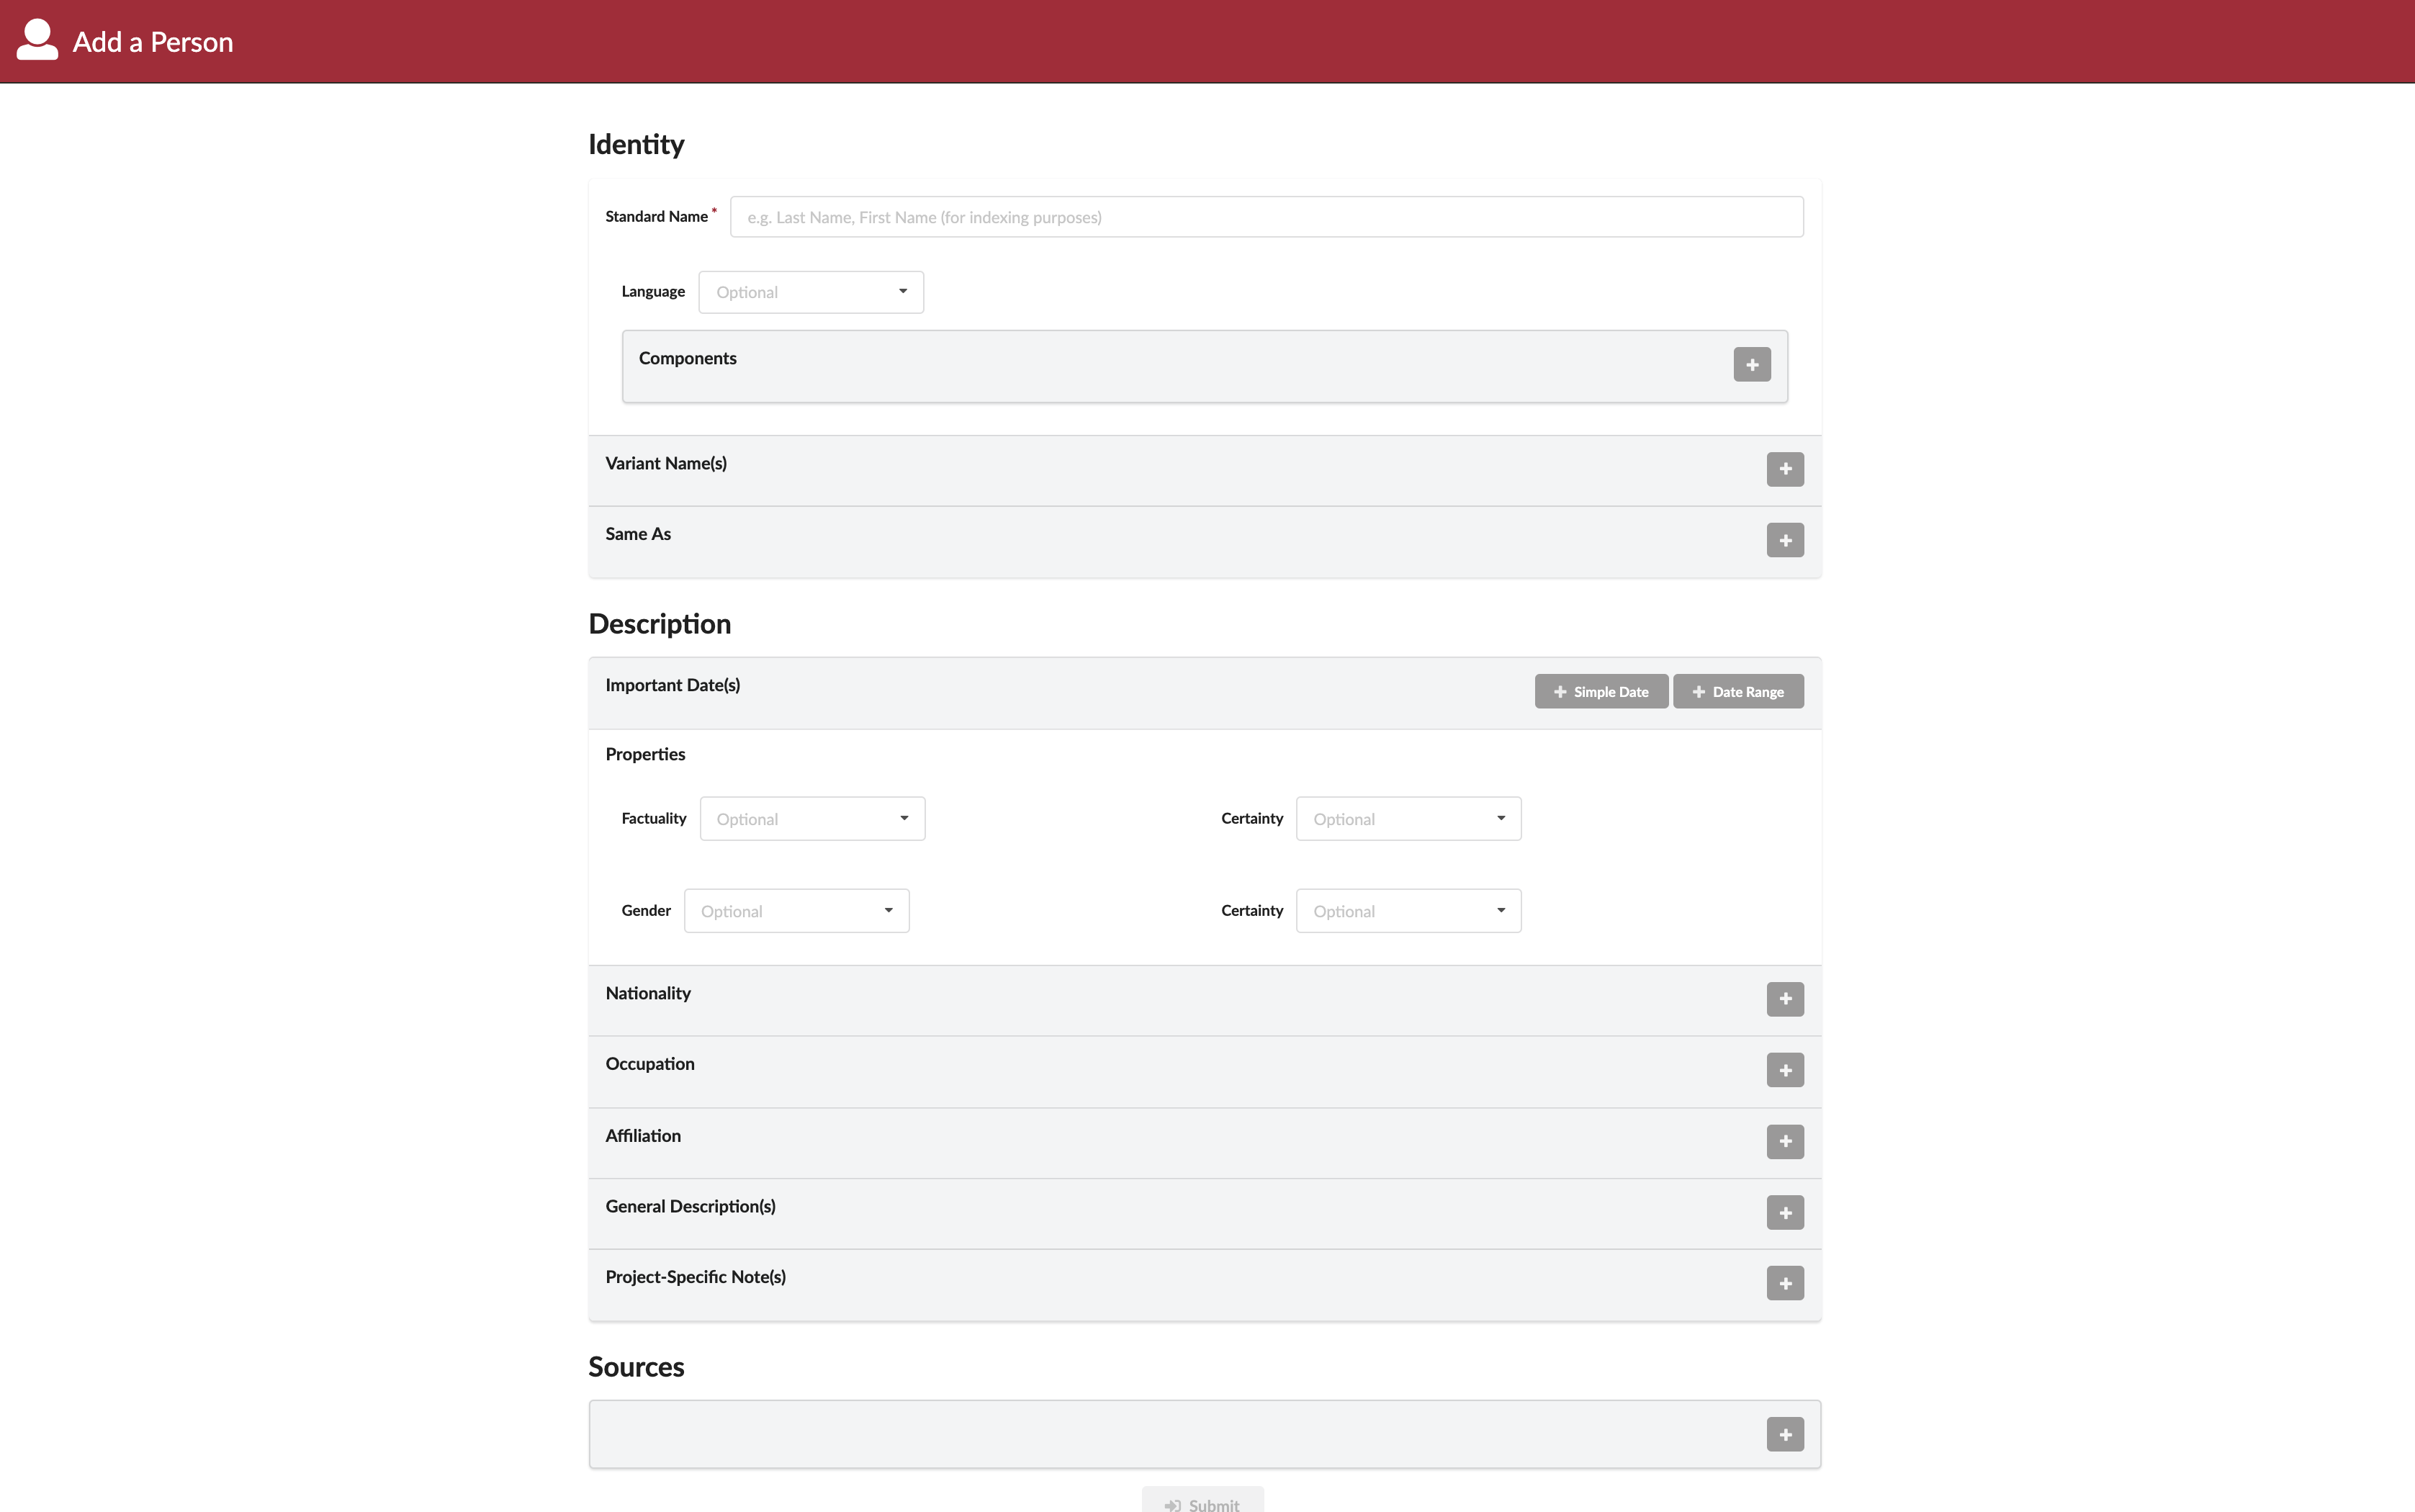Open the Certainty dropdown beside Factuality

(x=1408, y=819)
